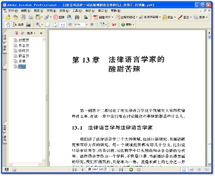Image resolution: width=215 pixels, height=176 pixels.
Task: Switch to Facing pages layout
Action: [x=207, y=170]
